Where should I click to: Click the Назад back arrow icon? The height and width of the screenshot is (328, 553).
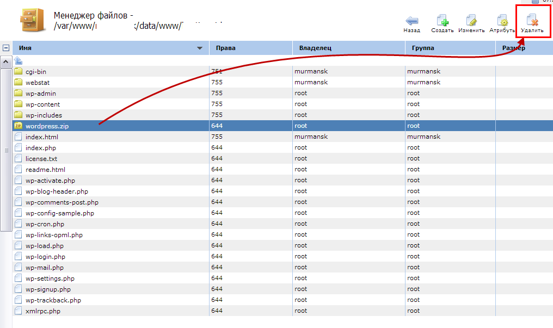411,21
